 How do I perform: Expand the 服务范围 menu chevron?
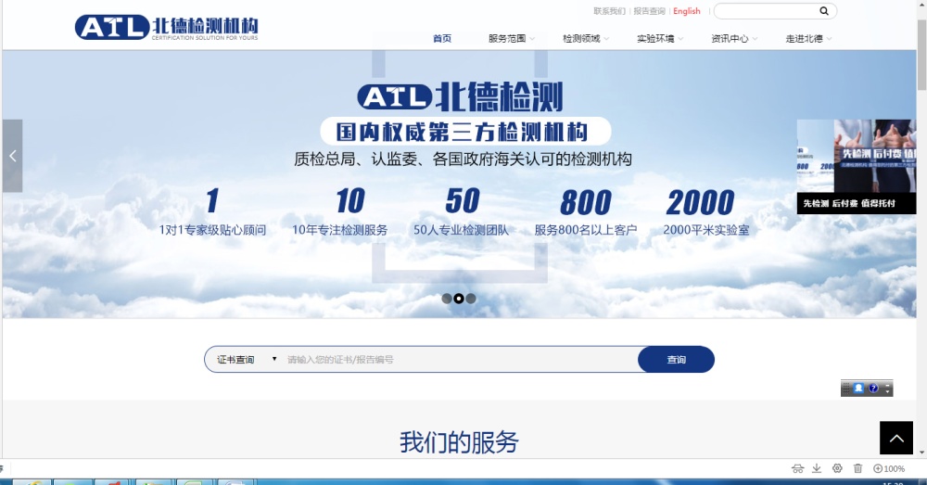(x=533, y=39)
